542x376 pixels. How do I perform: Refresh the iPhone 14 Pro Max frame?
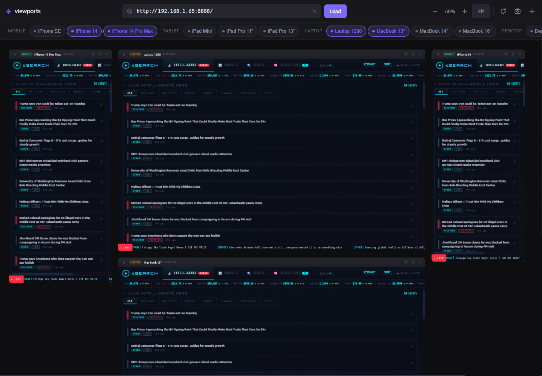pos(100,54)
